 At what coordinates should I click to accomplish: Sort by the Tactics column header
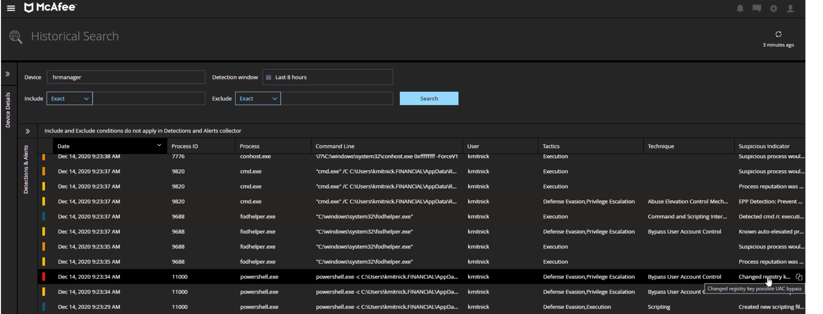[551, 146]
